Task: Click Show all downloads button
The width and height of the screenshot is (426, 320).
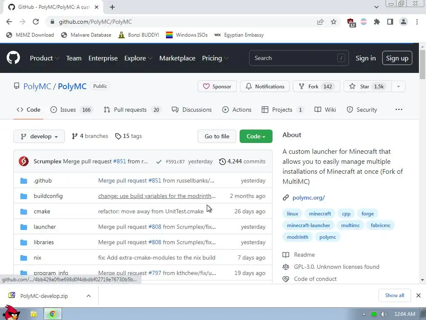Action: 394,295
